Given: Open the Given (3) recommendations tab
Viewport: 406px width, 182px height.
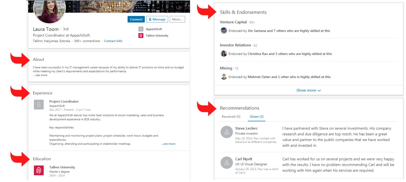Looking at the screenshot, I should point(256,116).
